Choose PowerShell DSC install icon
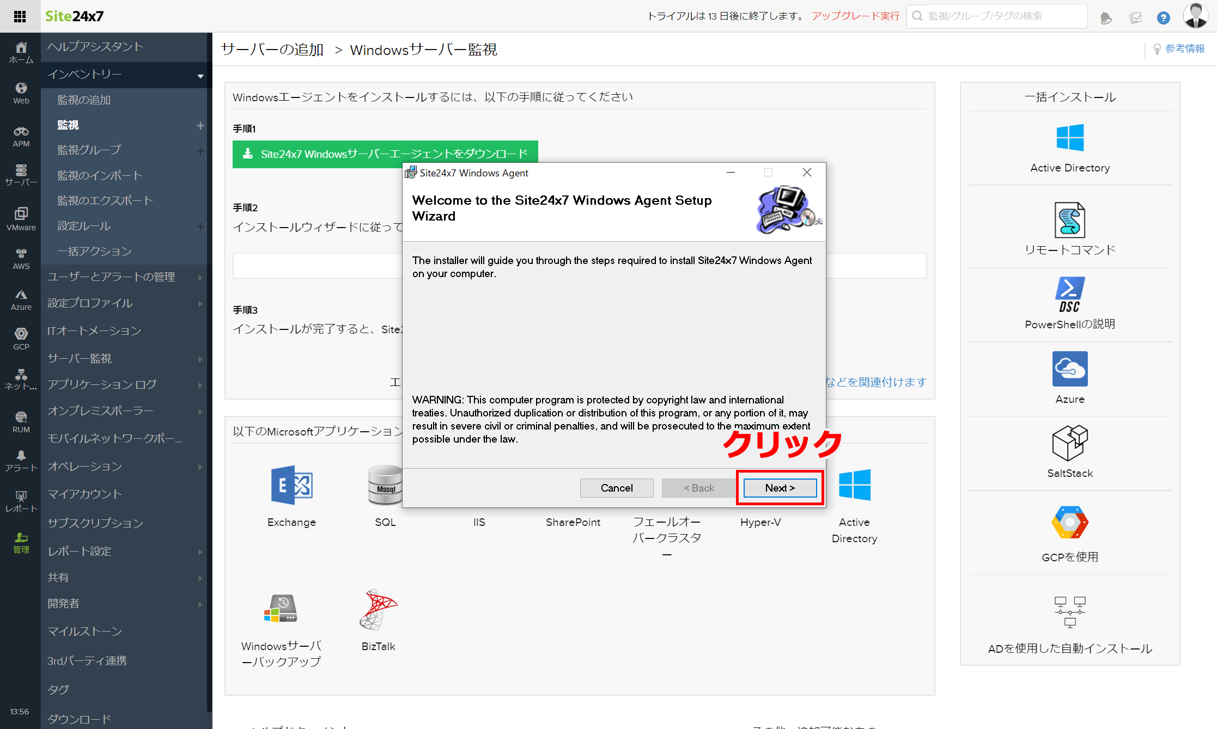The width and height of the screenshot is (1217, 729). [1069, 295]
